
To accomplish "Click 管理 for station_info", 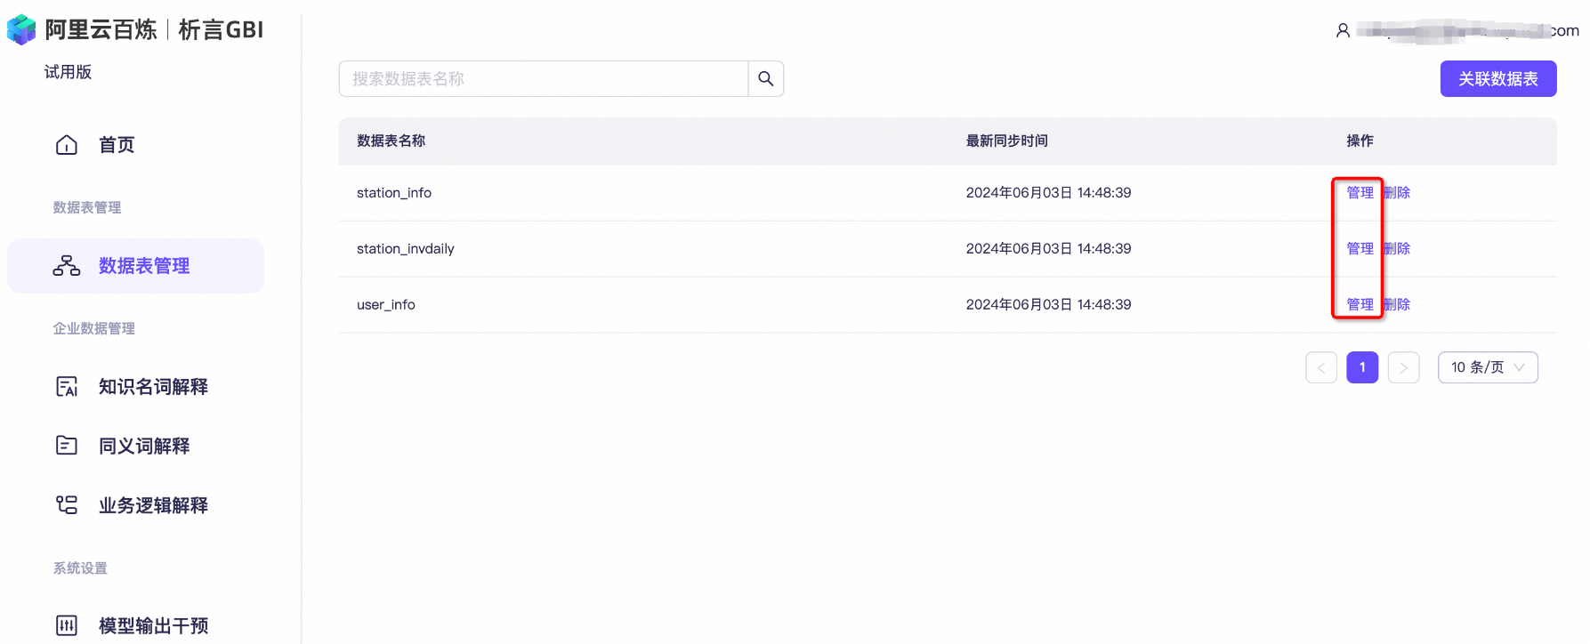I will click(1360, 193).
